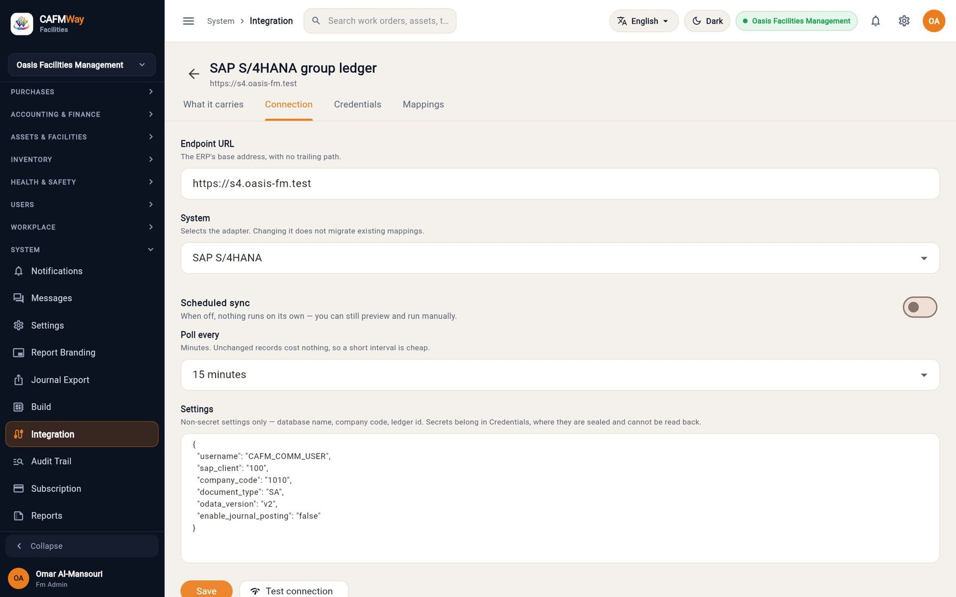Open Report Branding page
Image resolution: width=956 pixels, height=597 pixels.
(x=82, y=353)
